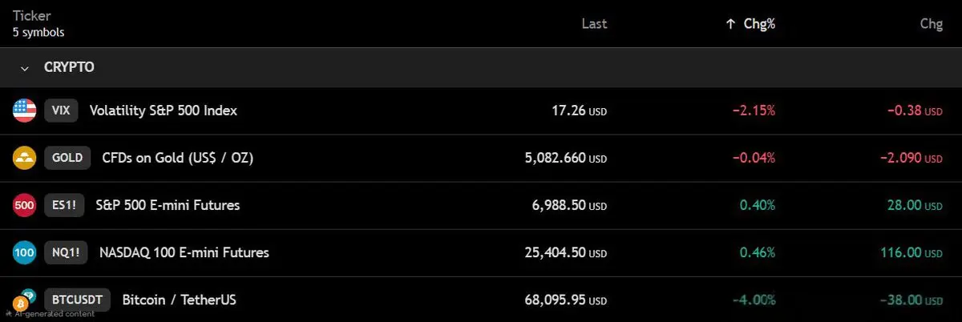Click the gold bars icon for GOLD

coord(25,158)
